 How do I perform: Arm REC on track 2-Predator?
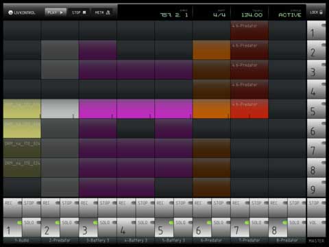pos(51,208)
